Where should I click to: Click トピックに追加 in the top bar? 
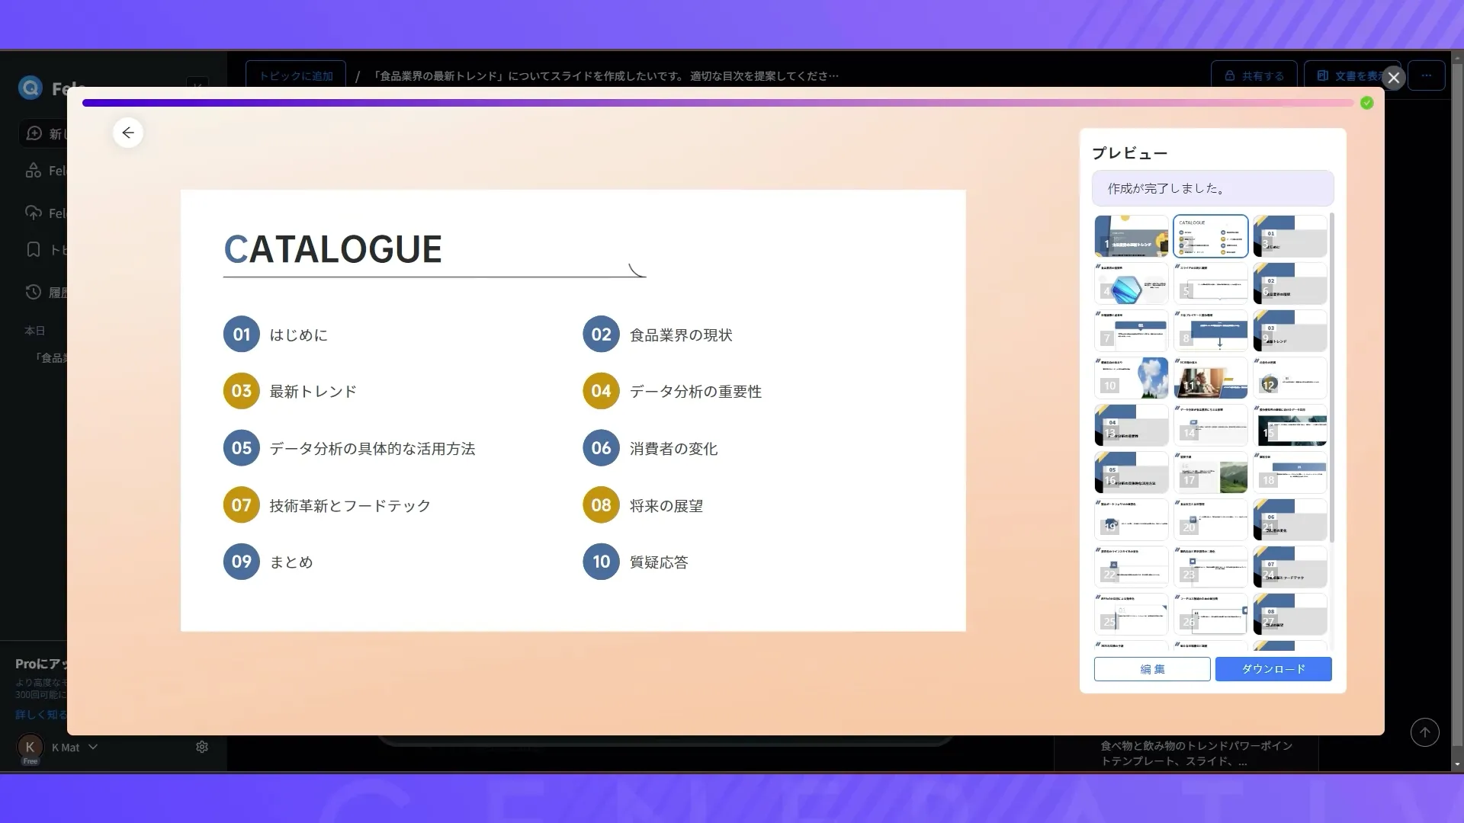(x=295, y=75)
